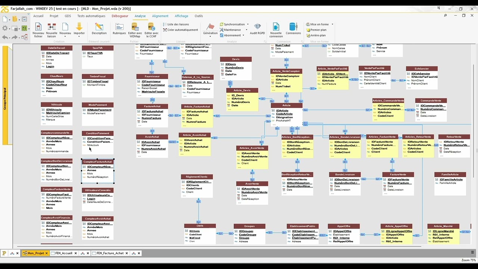Switch to the Projet ribbon tab
Screen dimensions: 478x269
[x=54, y=16]
